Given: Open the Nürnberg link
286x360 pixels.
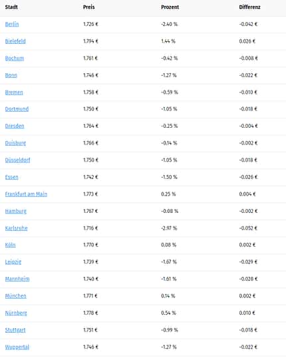Looking at the screenshot, I should 16,313.
